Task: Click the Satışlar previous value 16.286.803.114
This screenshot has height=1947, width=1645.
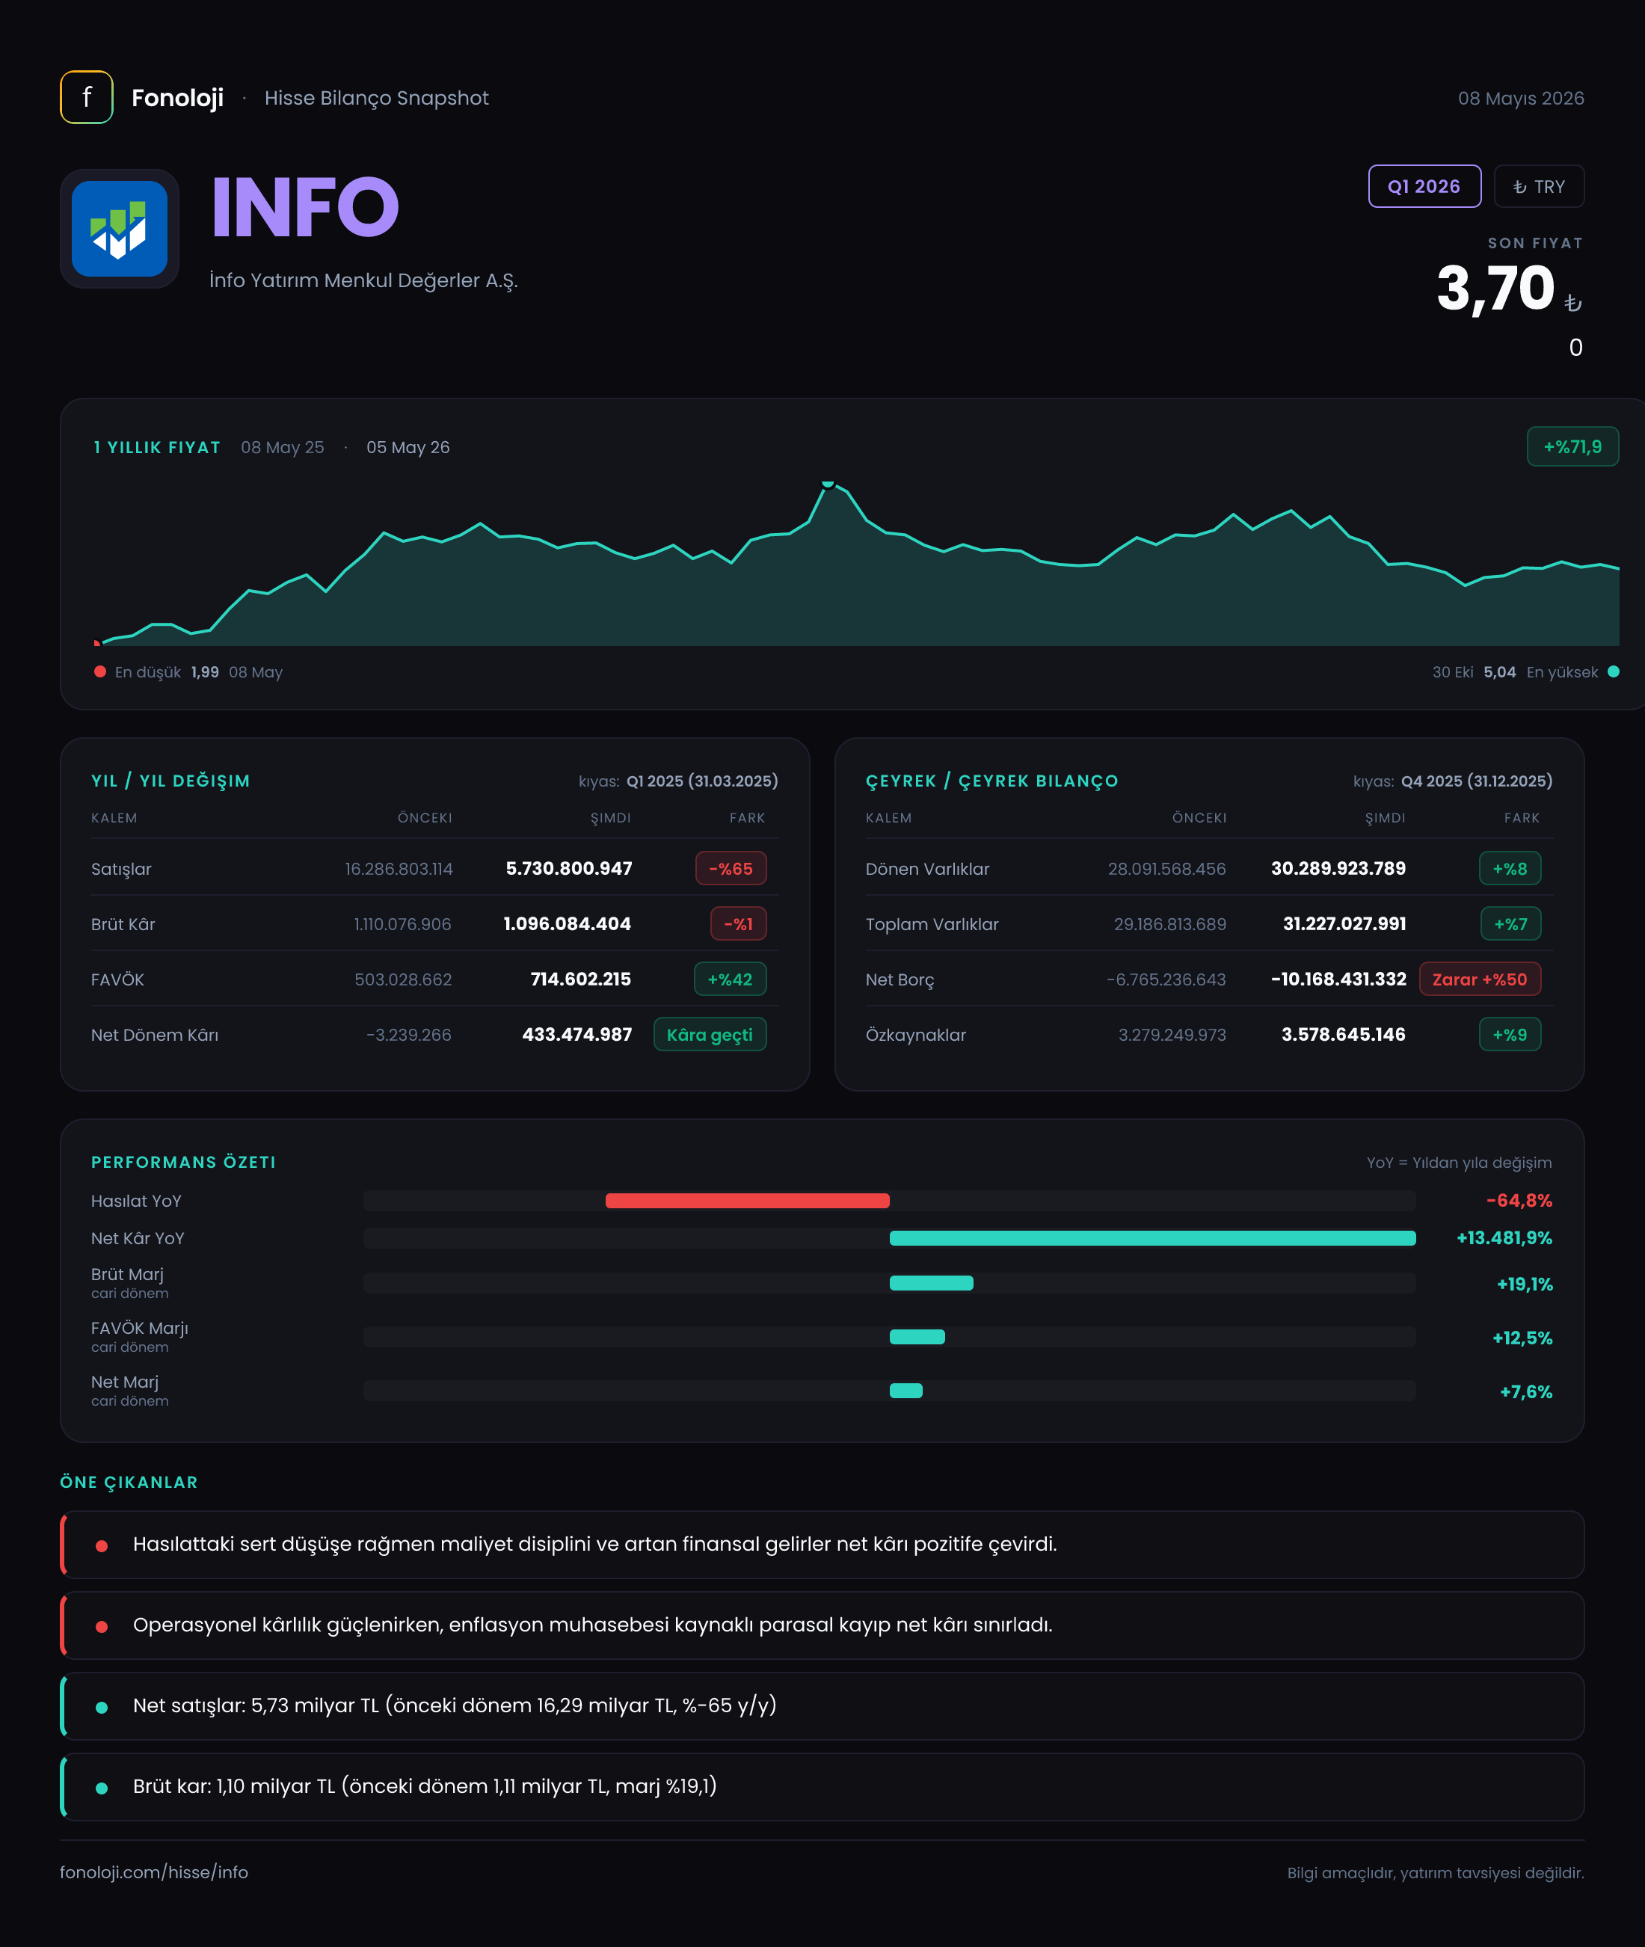Action: pos(399,869)
